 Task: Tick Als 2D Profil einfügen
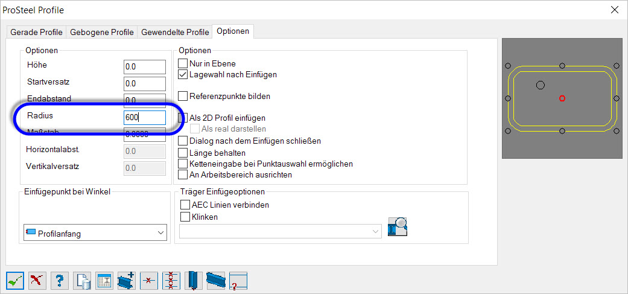tap(183, 118)
